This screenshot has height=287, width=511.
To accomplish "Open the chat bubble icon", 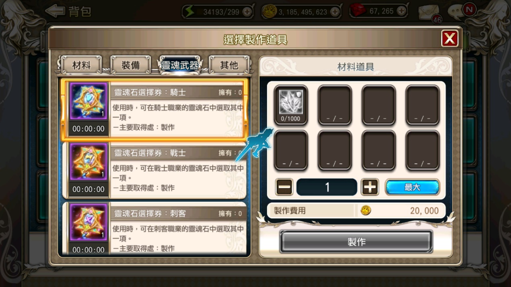I will [457, 12].
